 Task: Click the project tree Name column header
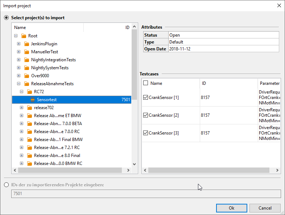pos(47,28)
